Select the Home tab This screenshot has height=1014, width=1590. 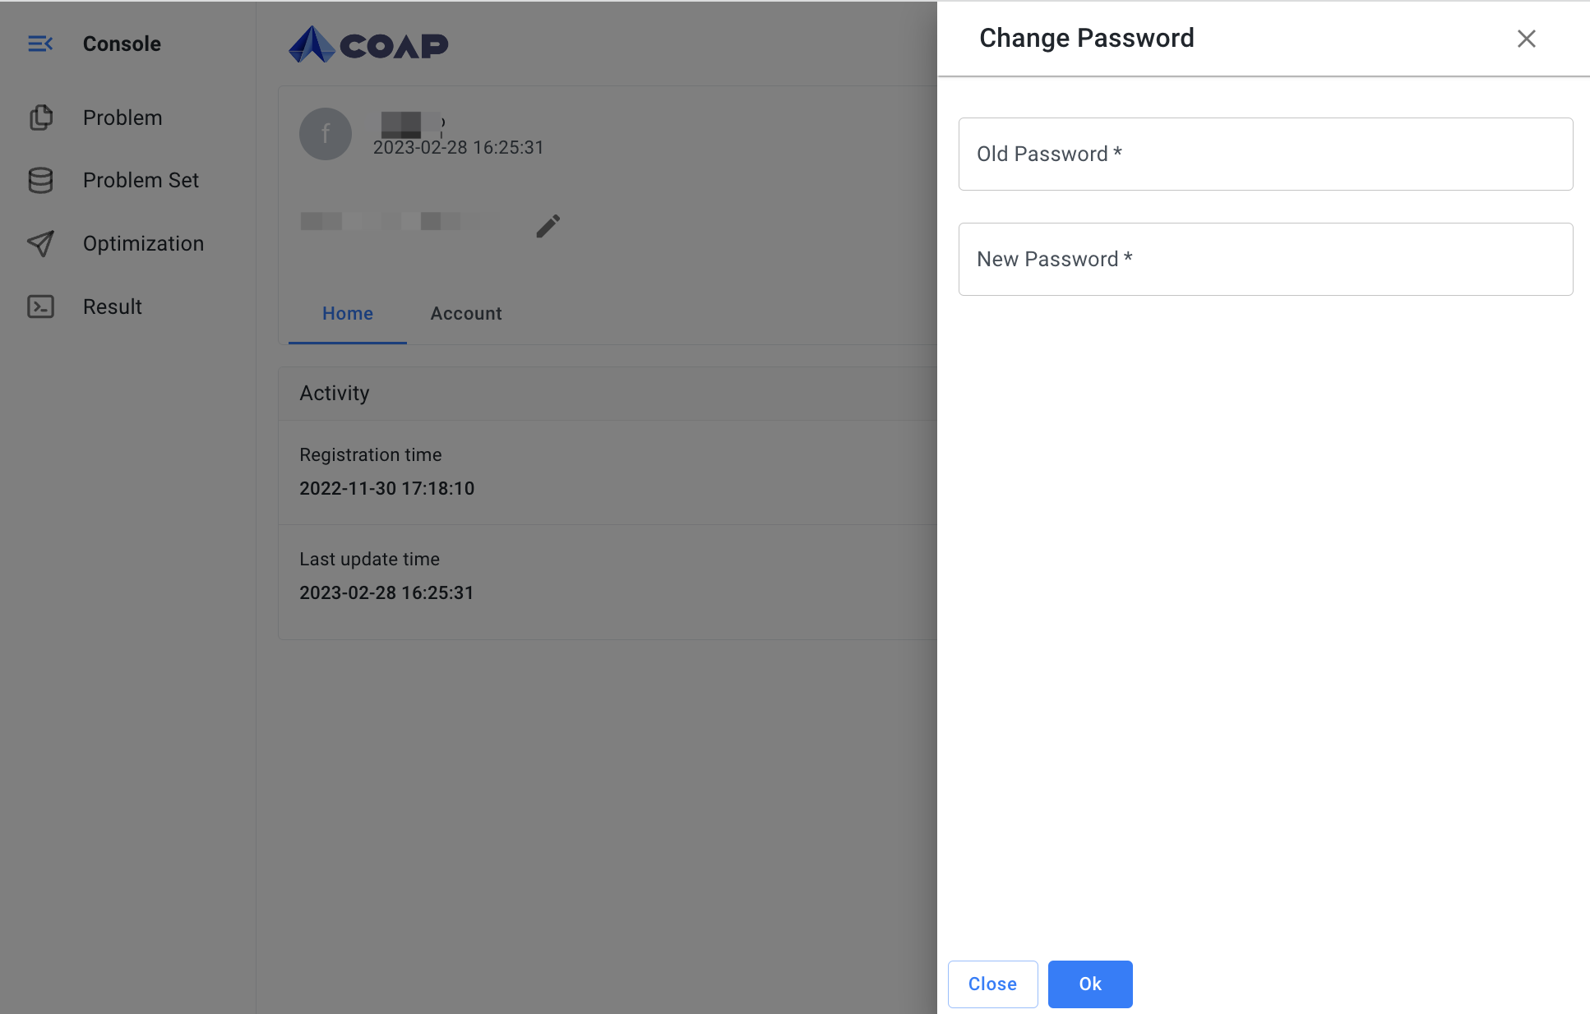coord(348,313)
